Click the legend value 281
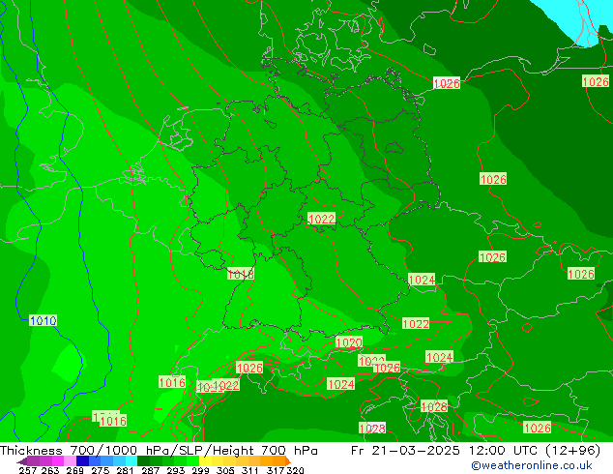613x474 pixels. [125, 470]
